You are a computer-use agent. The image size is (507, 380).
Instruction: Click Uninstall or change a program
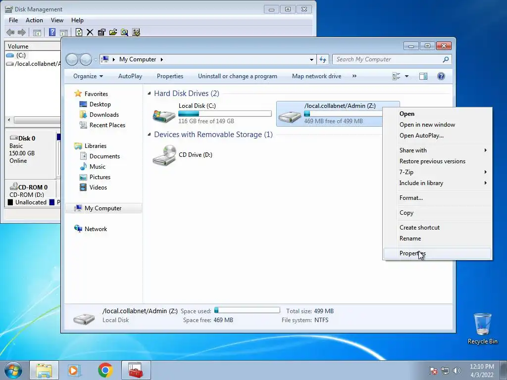(x=238, y=76)
